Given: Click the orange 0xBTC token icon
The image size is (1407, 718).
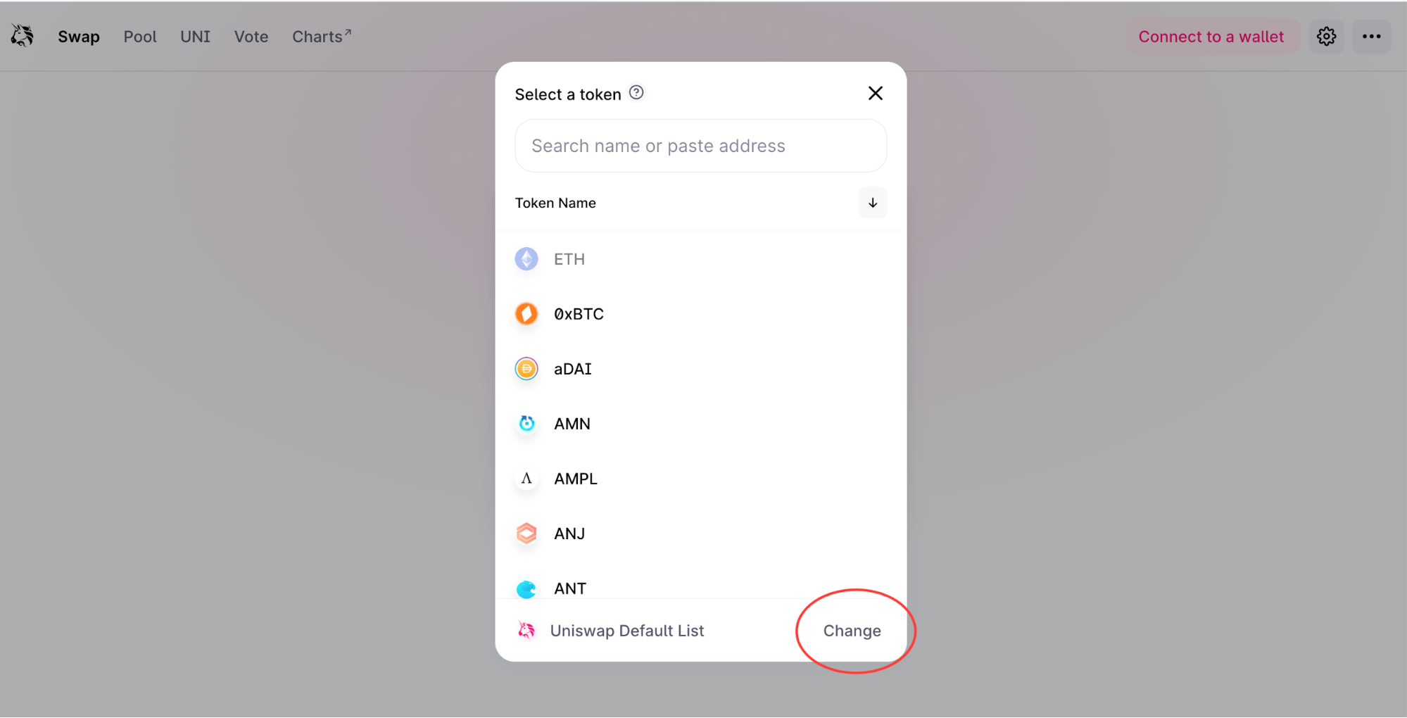Looking at the screenshot, I should (x=526, y=314).
